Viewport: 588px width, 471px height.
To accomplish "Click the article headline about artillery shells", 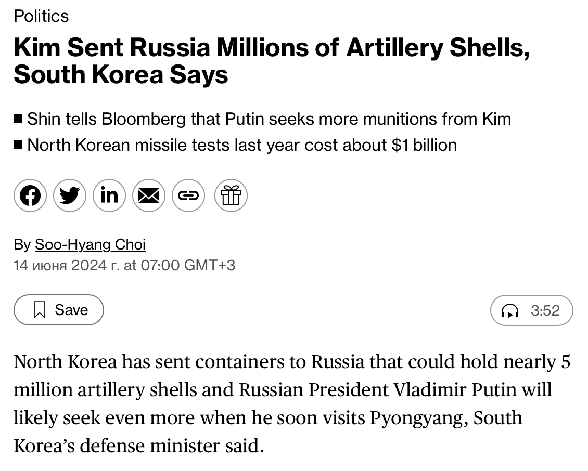I will click(272, 61).
